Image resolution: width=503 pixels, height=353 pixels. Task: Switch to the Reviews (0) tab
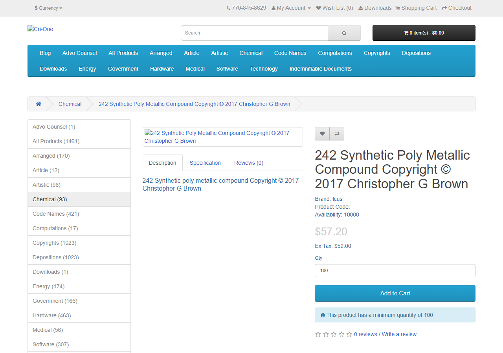tap(249, 163)
